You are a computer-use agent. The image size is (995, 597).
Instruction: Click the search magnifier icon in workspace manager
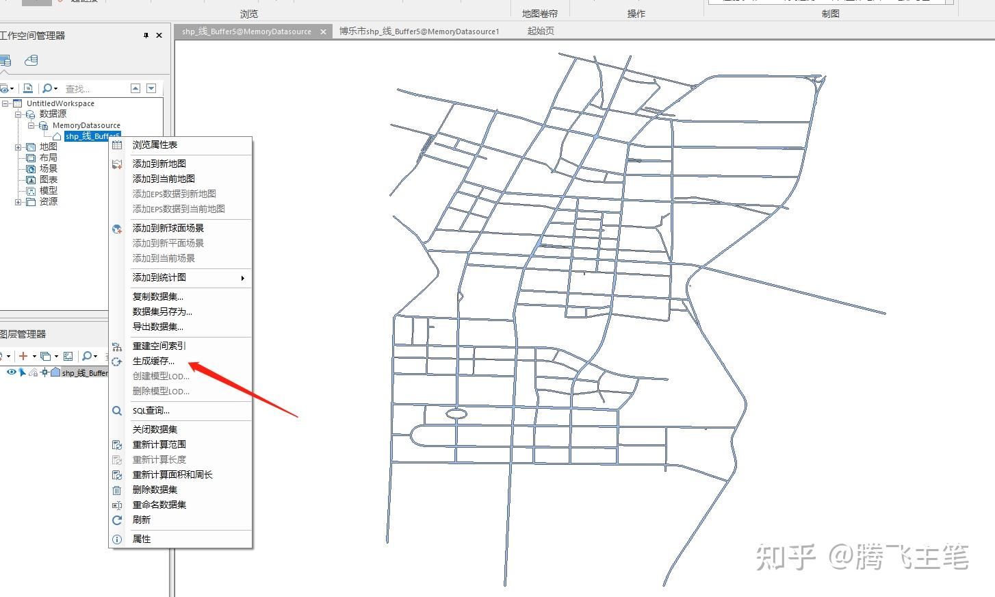pos(47,88)
